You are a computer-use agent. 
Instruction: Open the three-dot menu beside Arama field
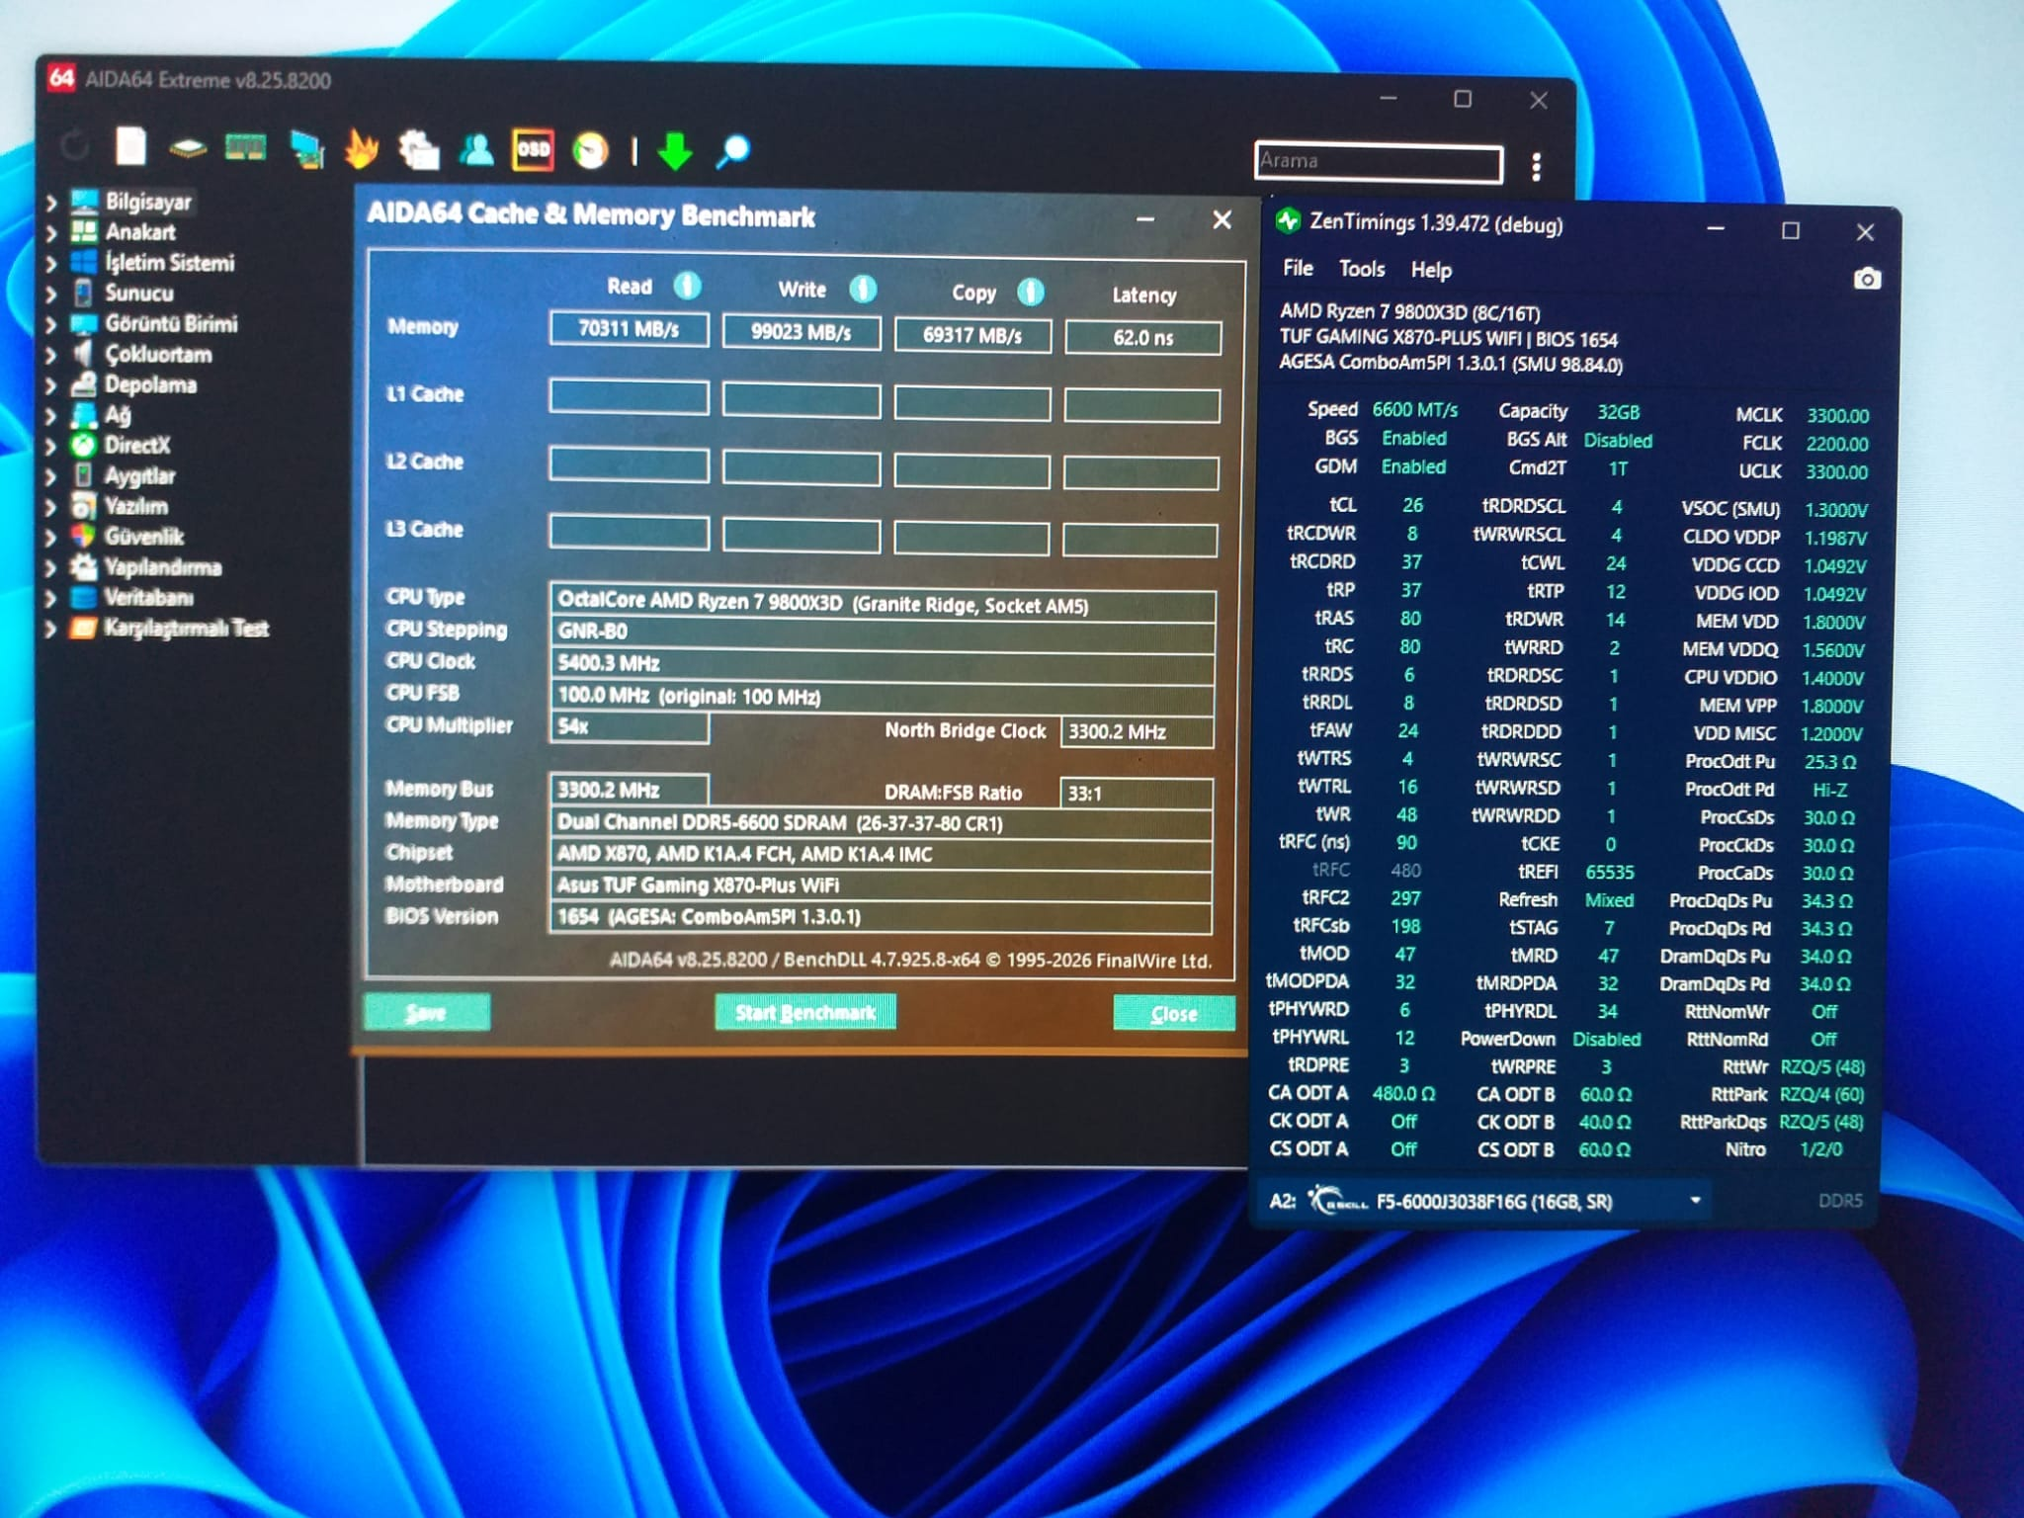[x=1536, y=166]
